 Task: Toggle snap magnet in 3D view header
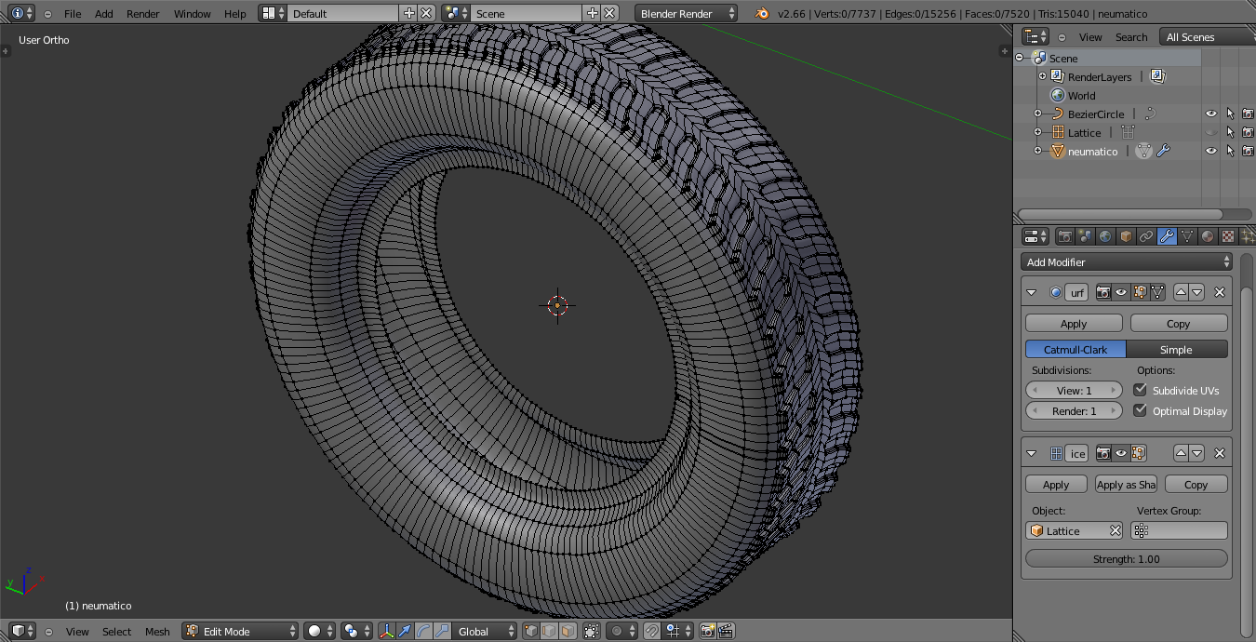pos(652,631)
